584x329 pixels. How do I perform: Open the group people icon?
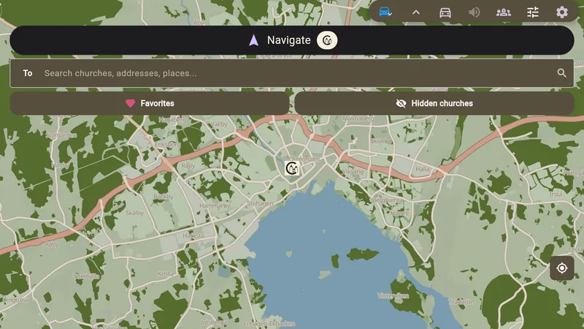(504, 12)
